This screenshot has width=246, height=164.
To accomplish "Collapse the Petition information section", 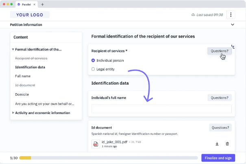I will pos(232,25).
